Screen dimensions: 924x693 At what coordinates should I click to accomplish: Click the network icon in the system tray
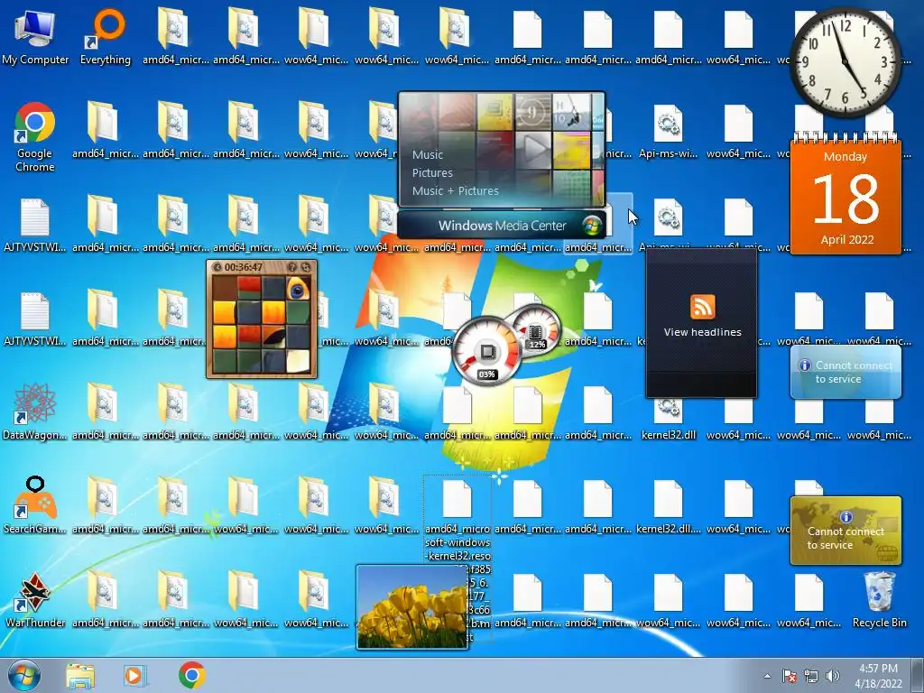811,676
